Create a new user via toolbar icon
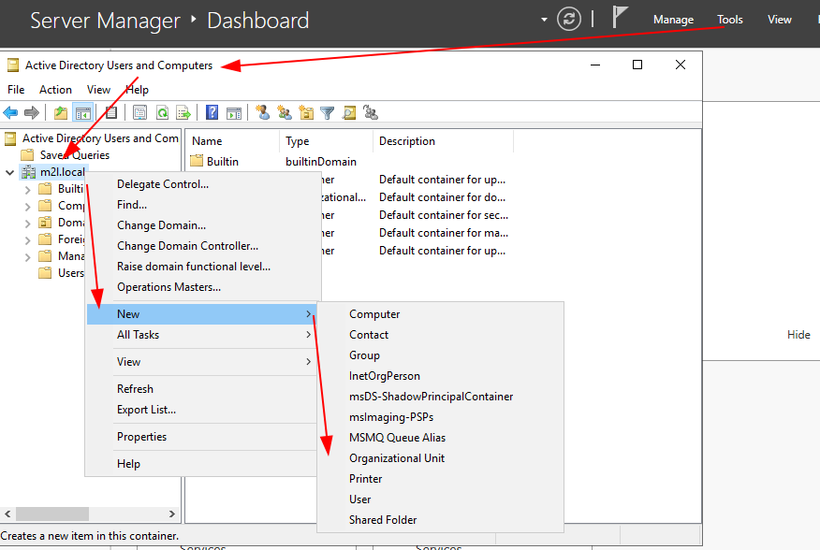 pyautogui.click(x=262, y=112)
